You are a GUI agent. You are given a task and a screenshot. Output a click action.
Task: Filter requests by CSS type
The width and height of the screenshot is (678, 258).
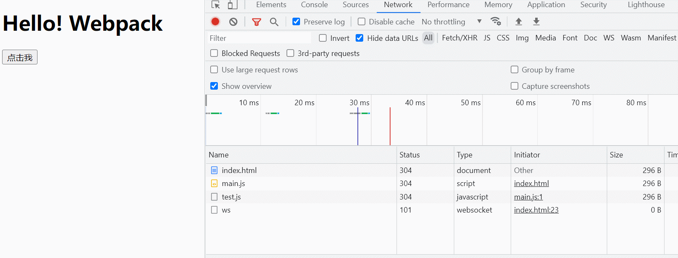pyautogui.click(x=503, y=38)
